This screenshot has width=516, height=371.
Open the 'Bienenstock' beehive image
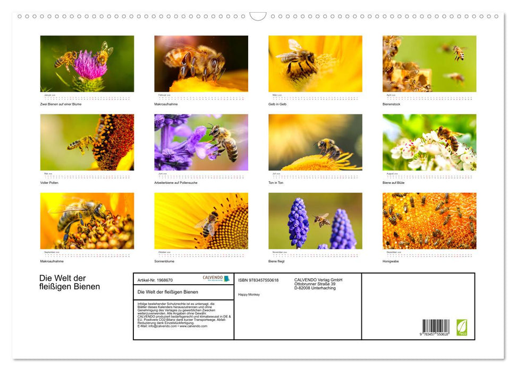428,63
